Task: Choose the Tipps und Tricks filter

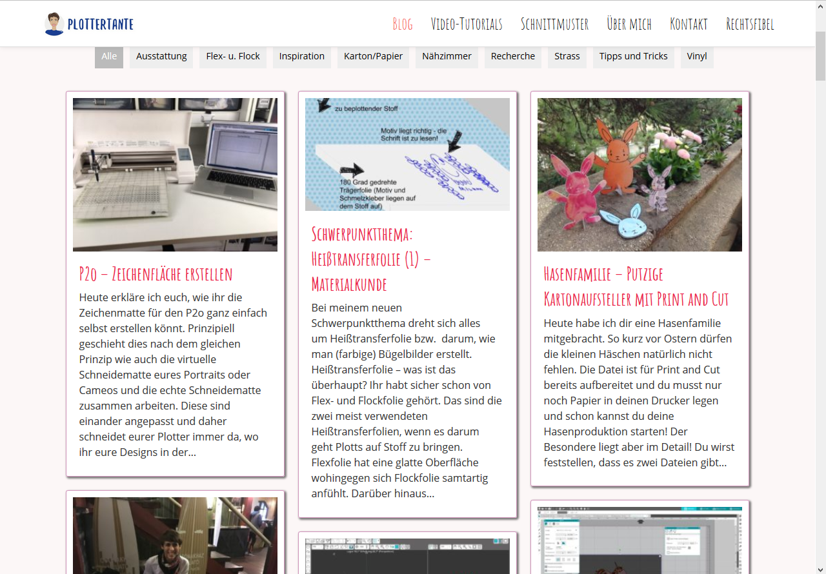Action: 633,56
